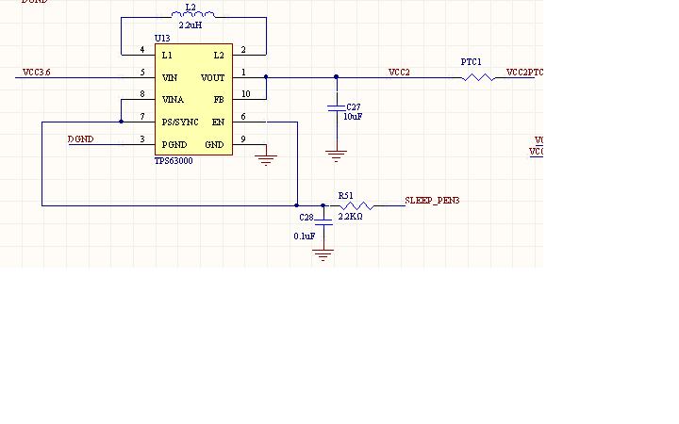This screenshot has width=679, height=424.
Task: Select the C28 capacitor plates symbol
Action: 323,222
